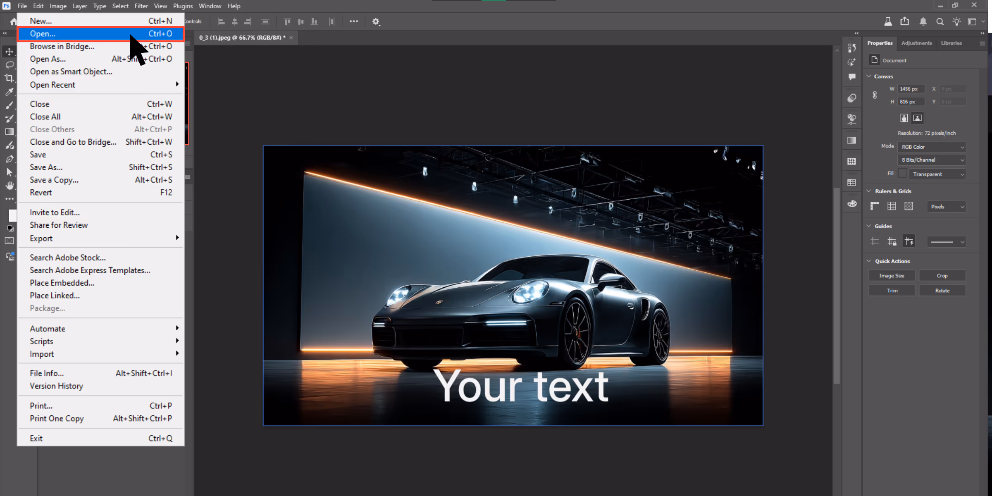
Task: Select the Hand tool
Action: click(10, 186)
